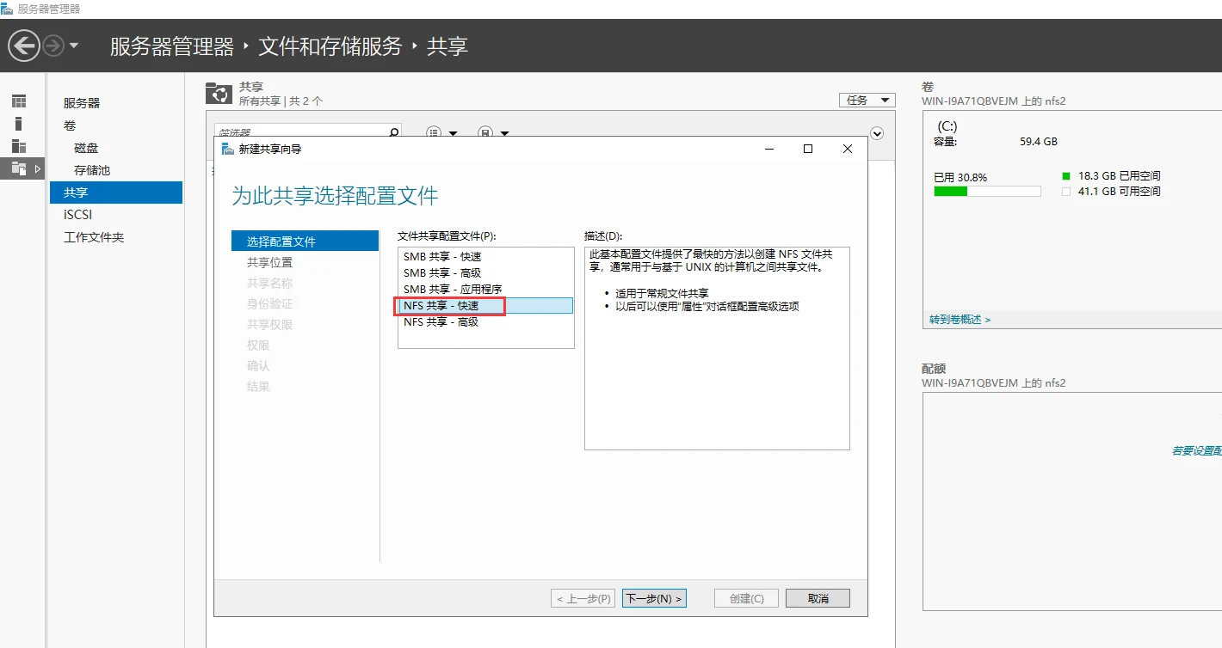This screenshot has width=1222, height=648.
Task: Open the 转到卷概述 link
Action: pyautogui.click(x=960, y=320)
